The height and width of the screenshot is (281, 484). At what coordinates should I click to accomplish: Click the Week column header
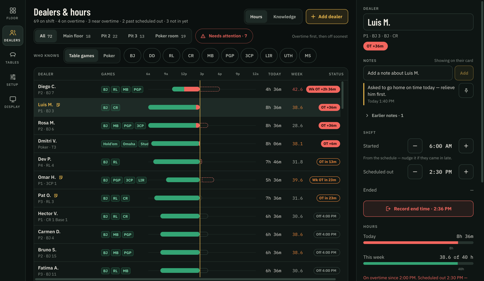tap(297, 74)
